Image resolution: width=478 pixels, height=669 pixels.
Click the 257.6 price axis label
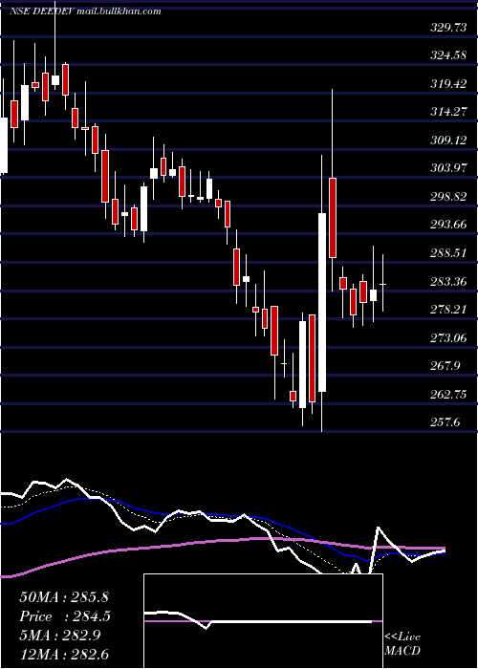tap(445, 422)
